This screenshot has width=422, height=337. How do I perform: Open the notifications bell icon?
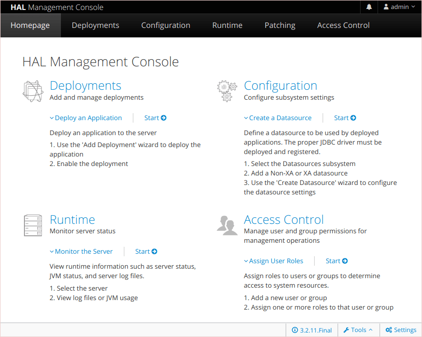369,7
